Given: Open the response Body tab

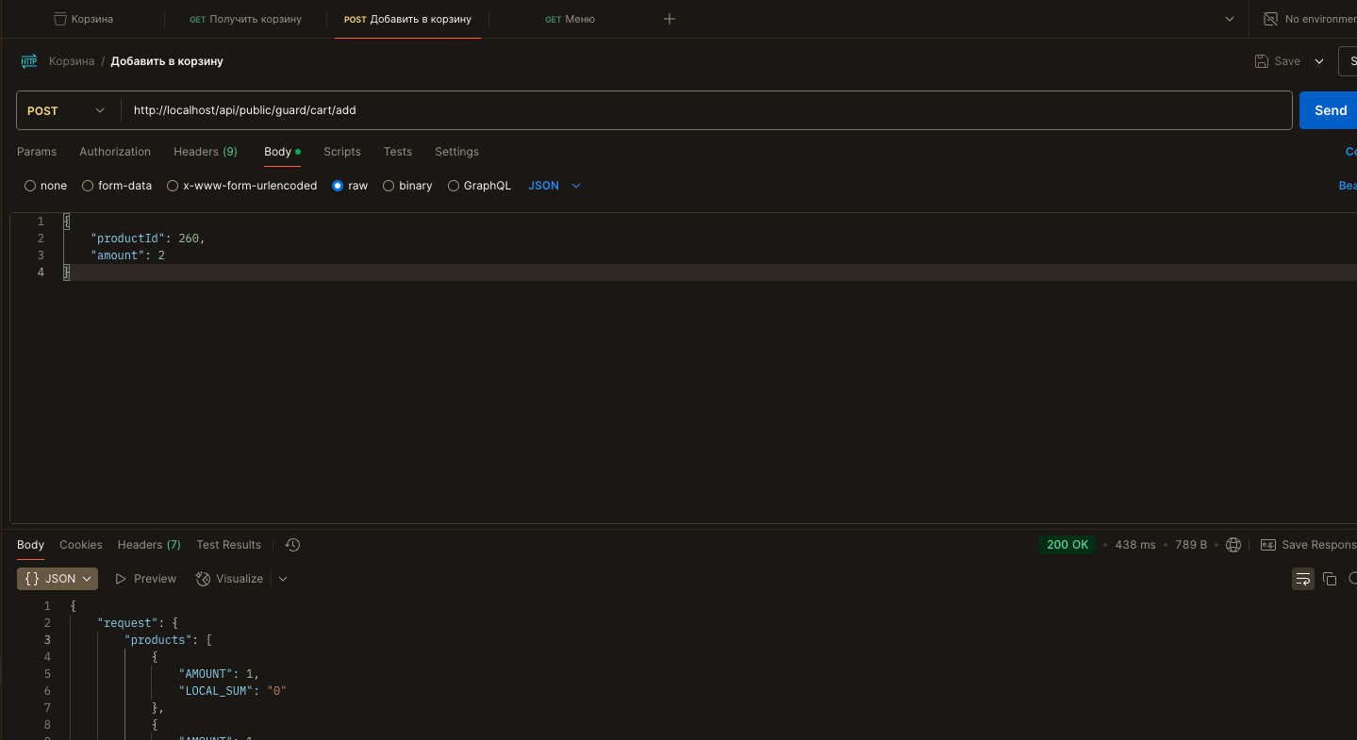Looking at the screenshot, I should coord(31,545).
